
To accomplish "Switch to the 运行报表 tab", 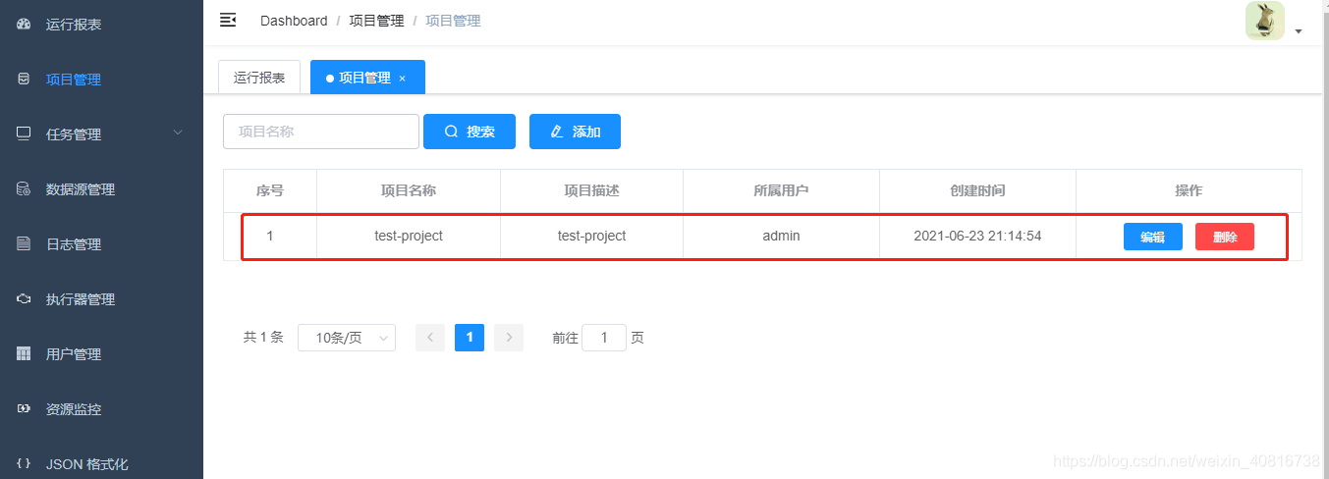I will (259, 78).
